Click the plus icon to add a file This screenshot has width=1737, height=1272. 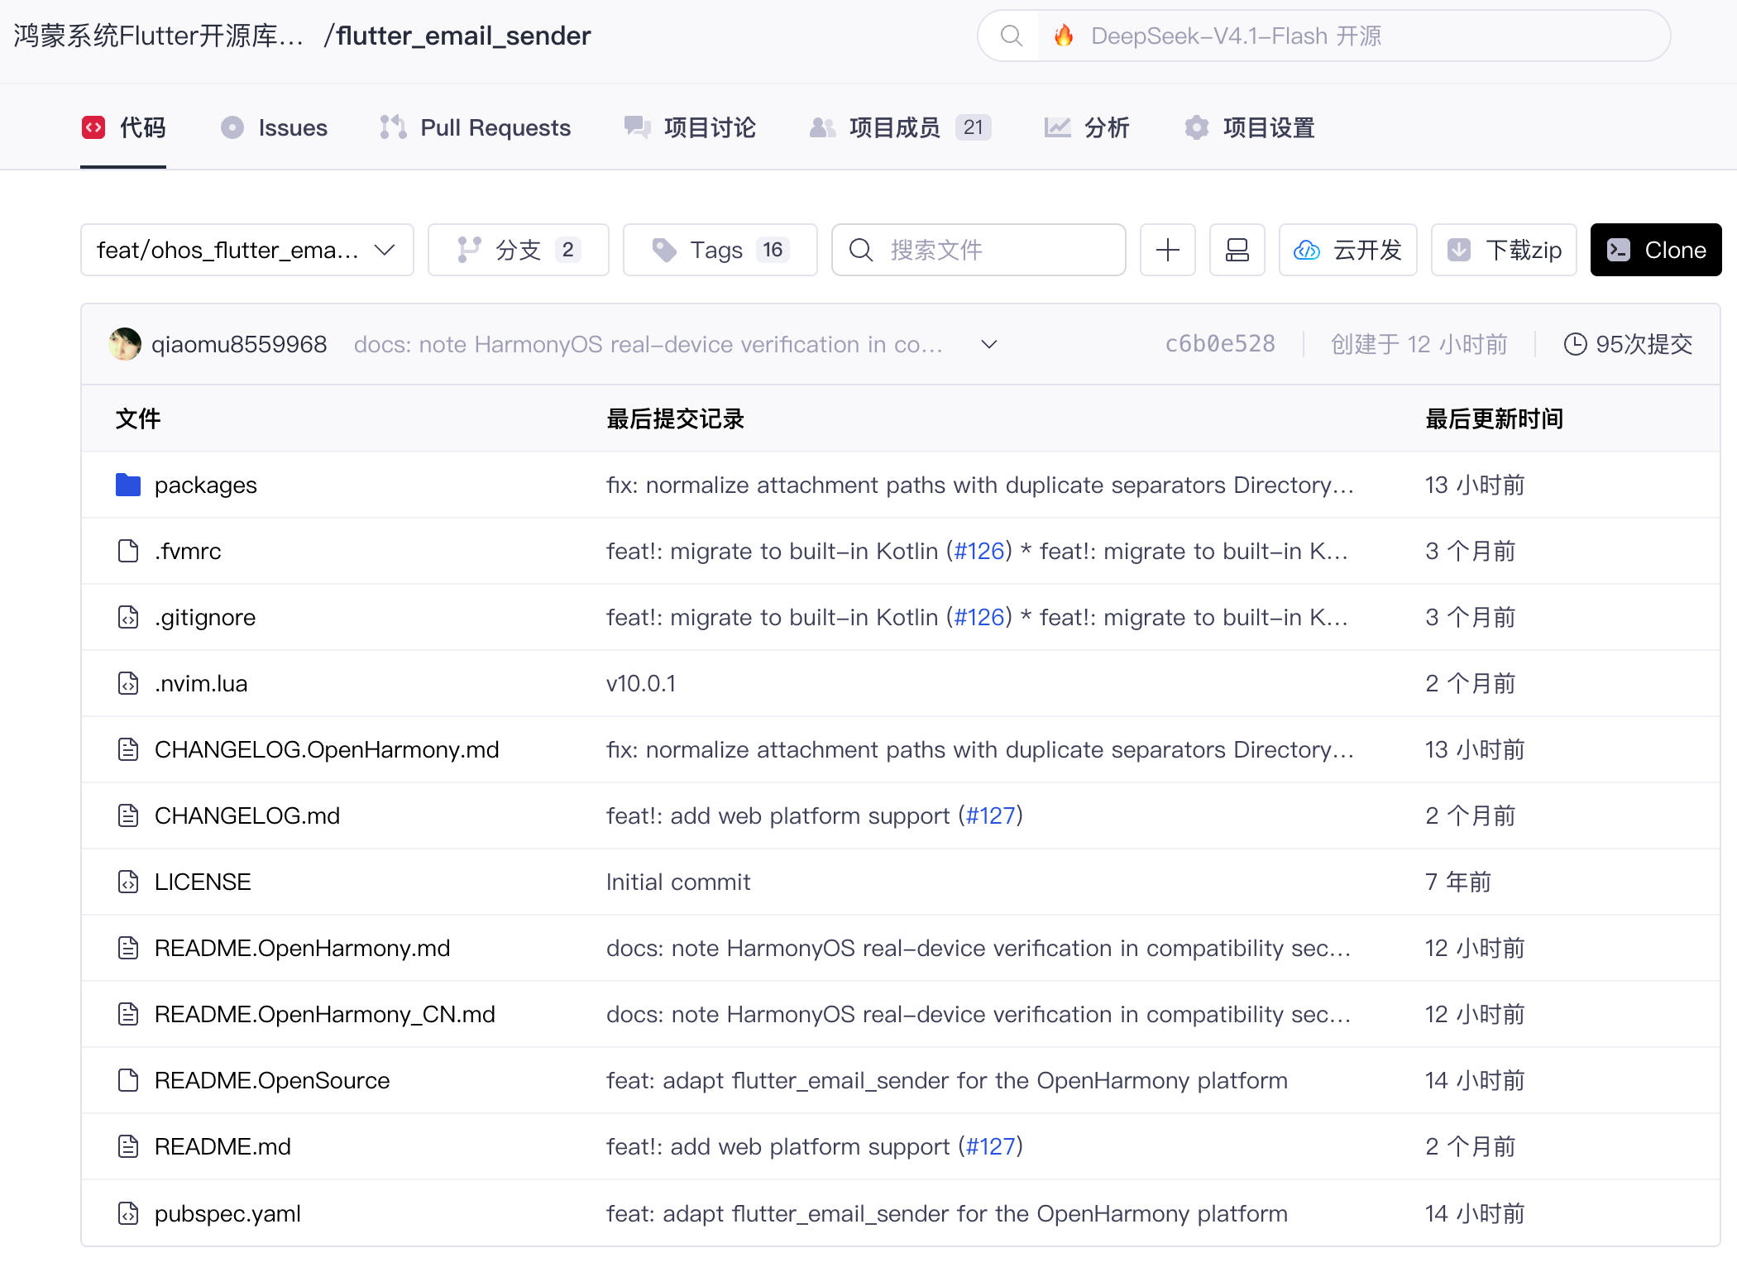click(x=1168, y=250)
